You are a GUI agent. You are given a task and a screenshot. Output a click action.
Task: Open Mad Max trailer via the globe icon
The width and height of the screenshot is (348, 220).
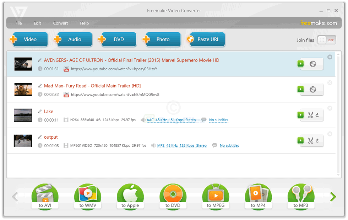314,89
